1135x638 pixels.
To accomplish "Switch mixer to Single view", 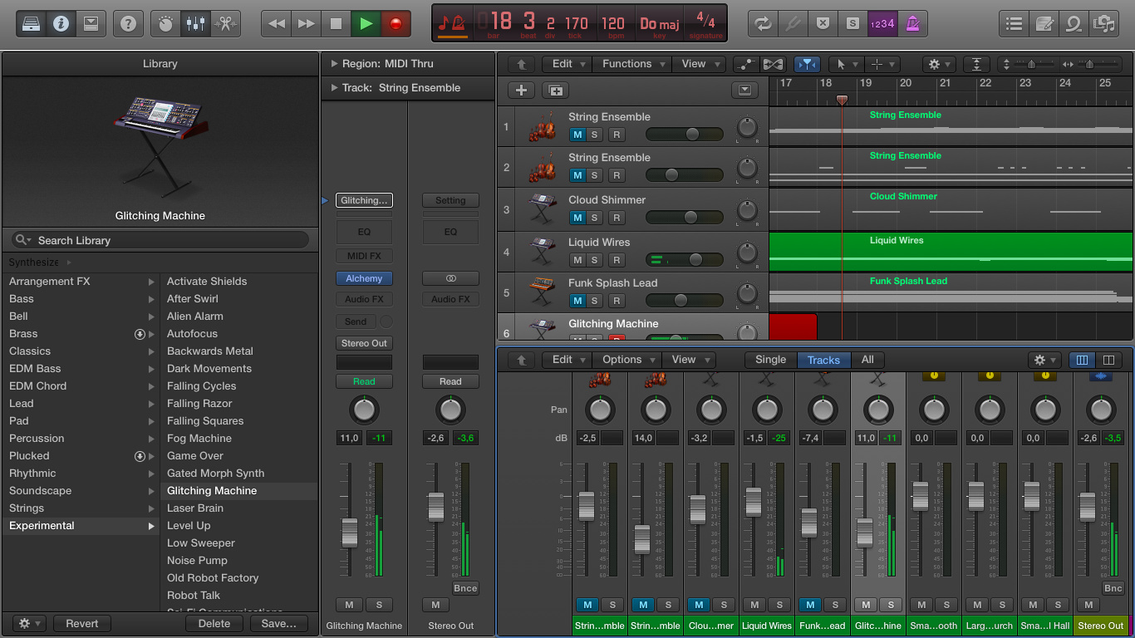I will click(770, 360).
